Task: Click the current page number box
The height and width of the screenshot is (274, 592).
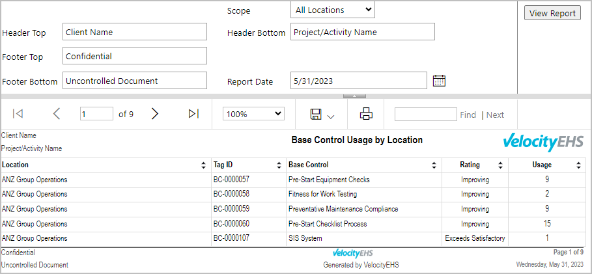Action: 96,114
